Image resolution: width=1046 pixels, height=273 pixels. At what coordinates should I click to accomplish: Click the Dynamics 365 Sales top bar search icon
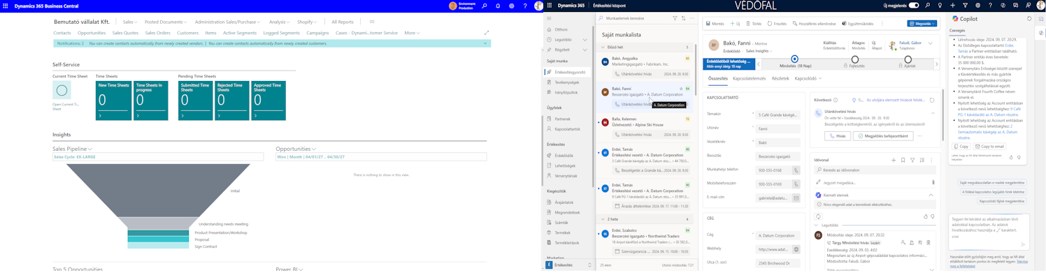[928, 6]
